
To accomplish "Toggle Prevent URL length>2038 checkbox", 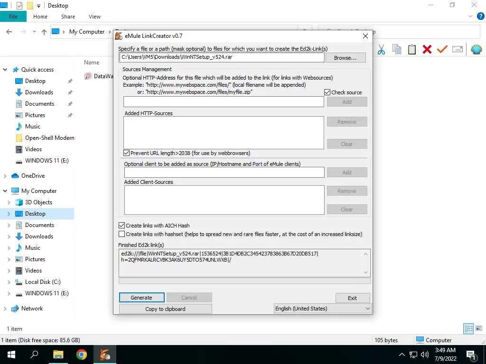I will (126, 153).
